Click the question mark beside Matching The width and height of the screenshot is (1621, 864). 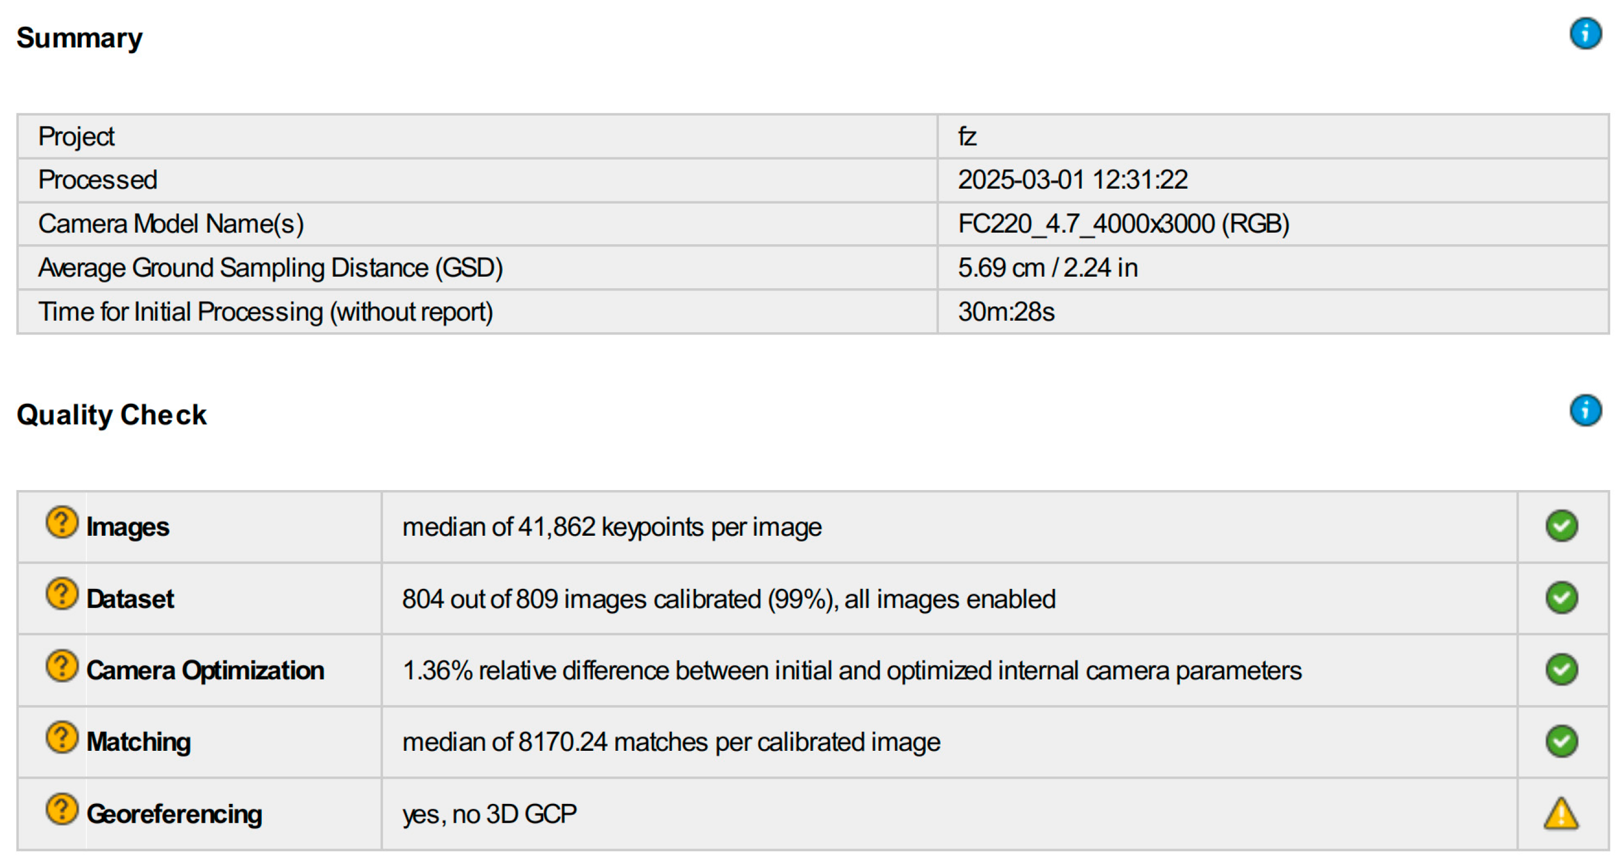coord(62,738)
